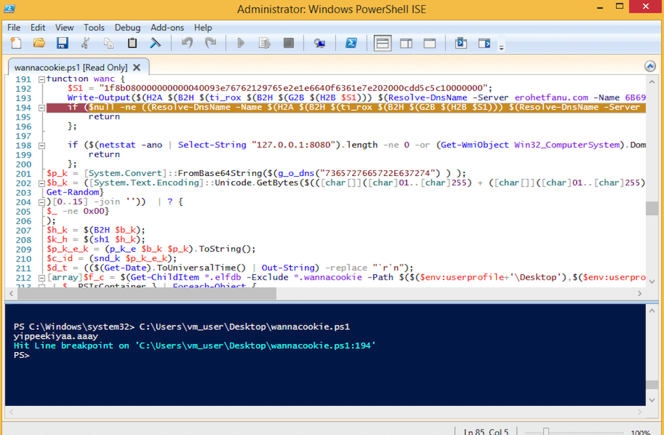Open the Edit menu
664x435 pixels.
coord(38,27)
